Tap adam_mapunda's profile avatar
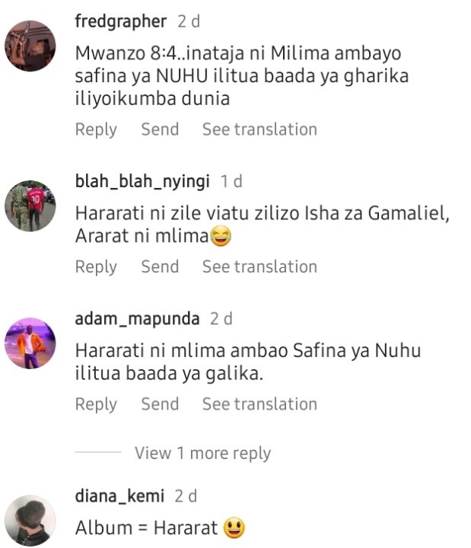Viewport: 471px width, 548px height. pos(30,343)
